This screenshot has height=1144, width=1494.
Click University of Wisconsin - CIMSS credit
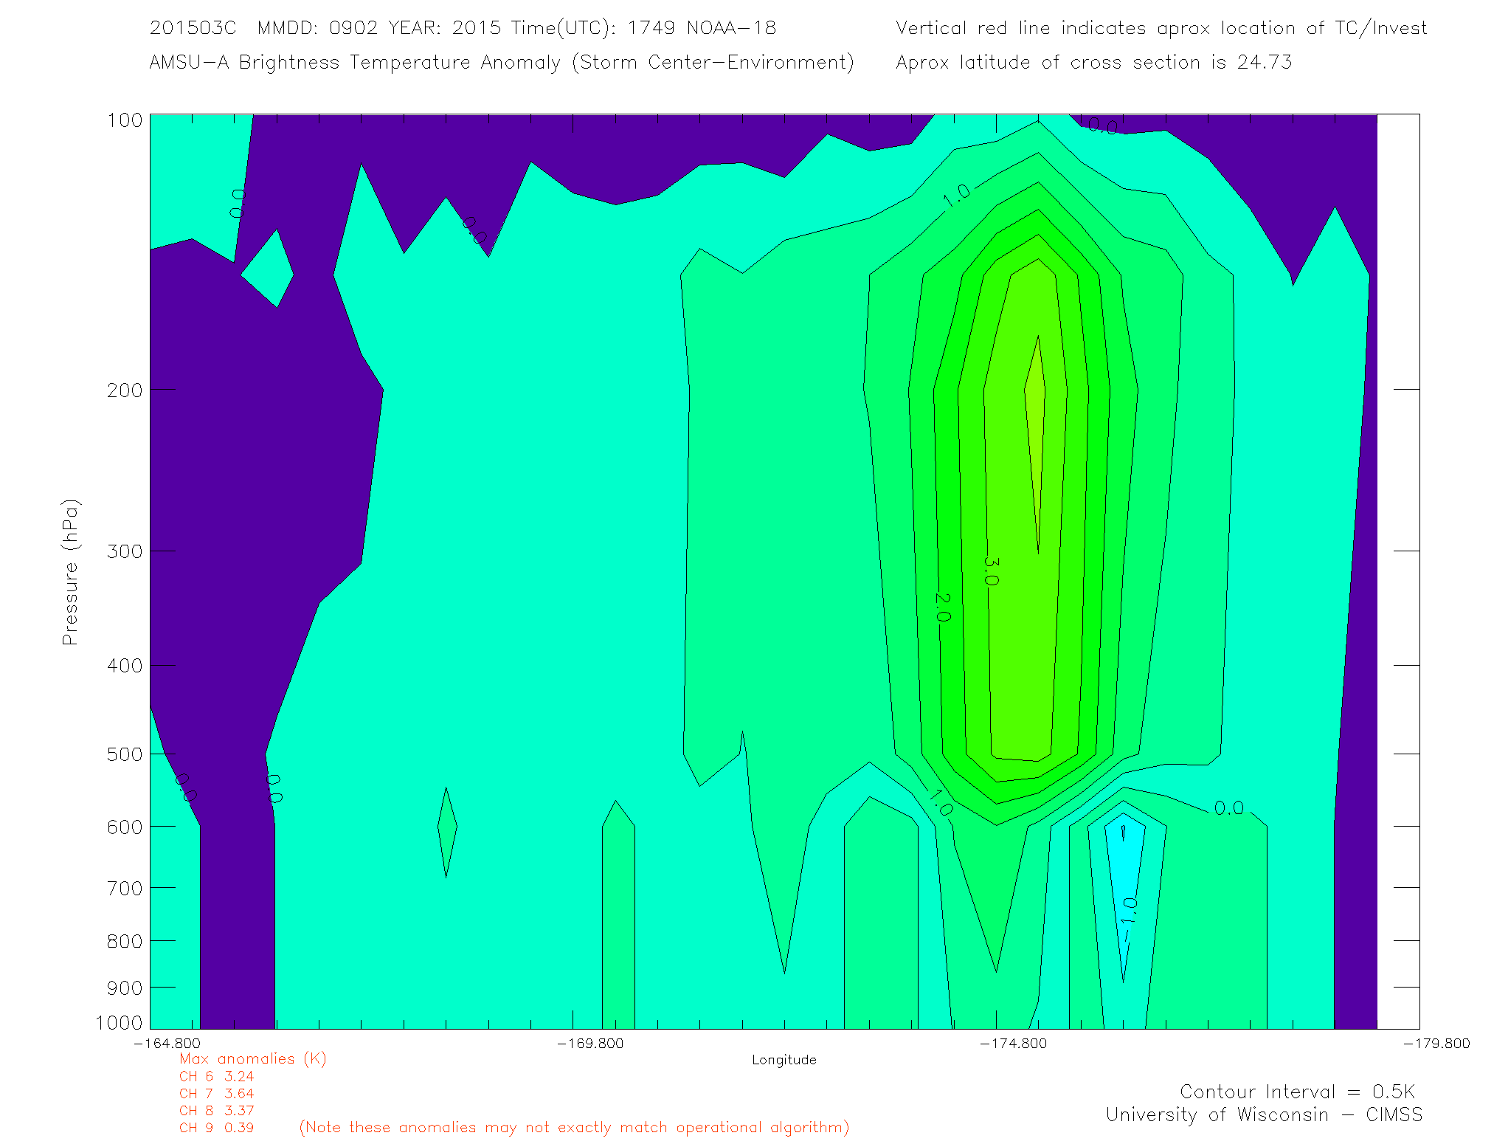pos(1263,1115)
